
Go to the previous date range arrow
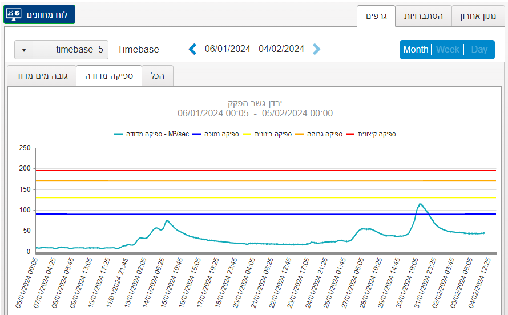coord(193,49)
